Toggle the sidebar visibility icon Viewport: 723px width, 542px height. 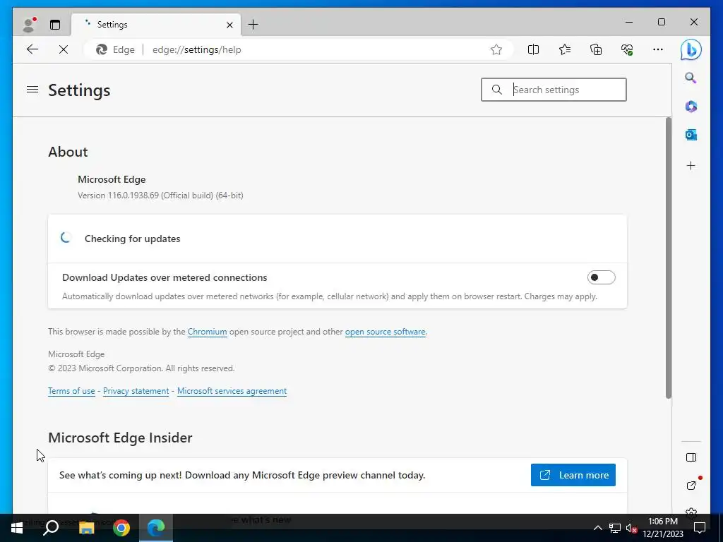coord(691,457)
